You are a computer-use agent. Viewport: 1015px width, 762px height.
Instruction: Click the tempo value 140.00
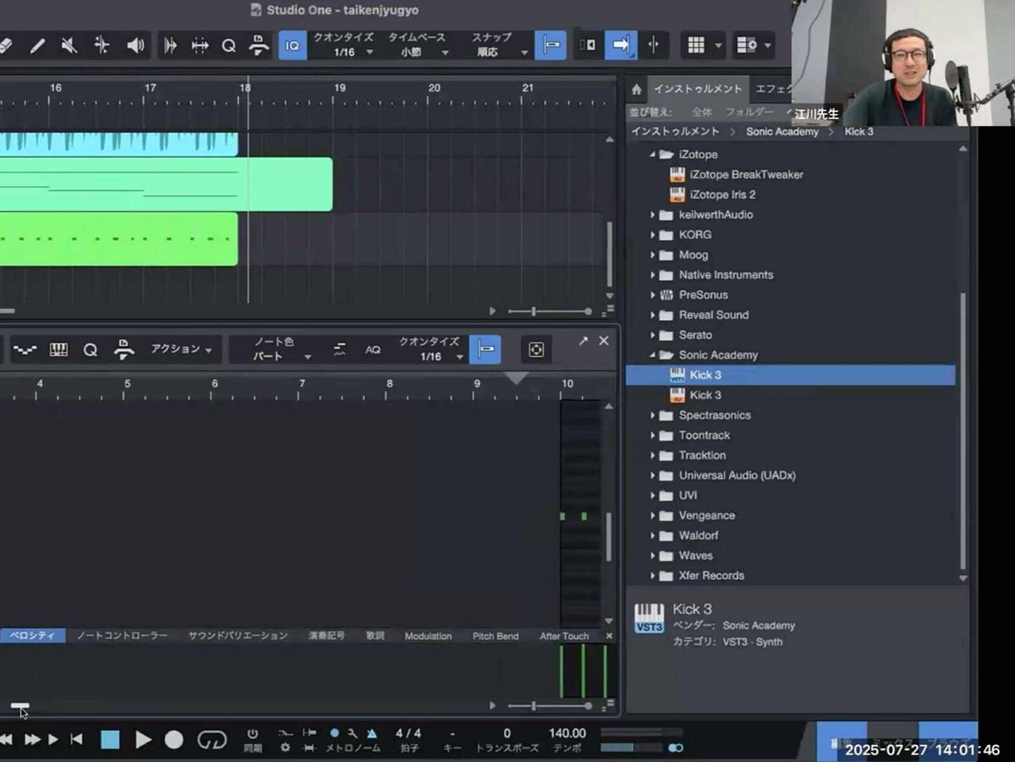tap(567, 733)
